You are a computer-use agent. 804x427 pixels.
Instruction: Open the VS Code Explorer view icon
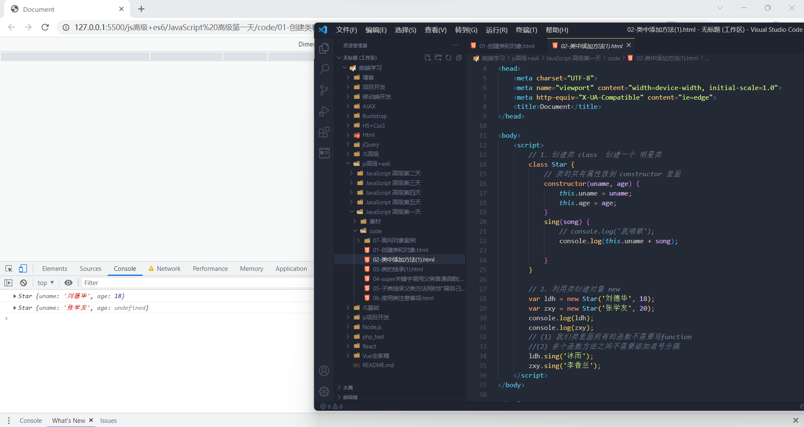pos(324,49)
